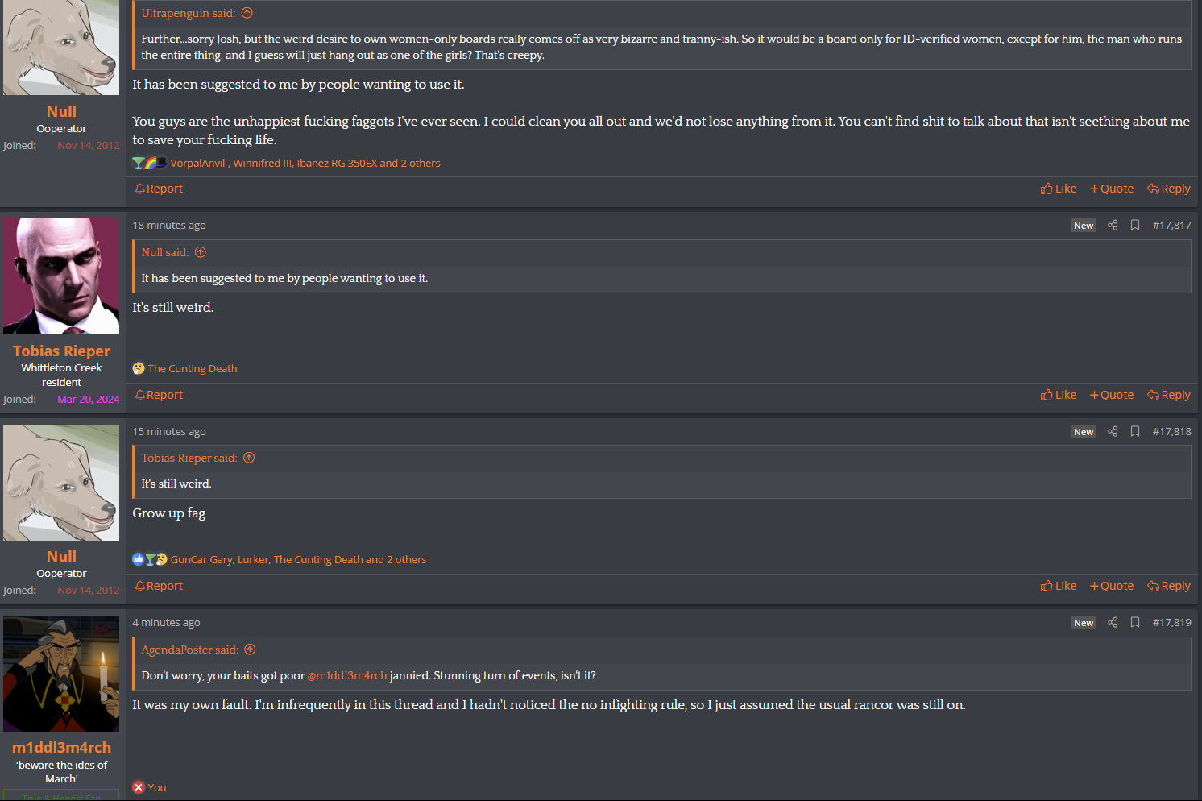The height and width of the screenshot is (801, 1202).
Task: Open Tobias Rieper's avatar profile
Action: [x=61, y=276]
